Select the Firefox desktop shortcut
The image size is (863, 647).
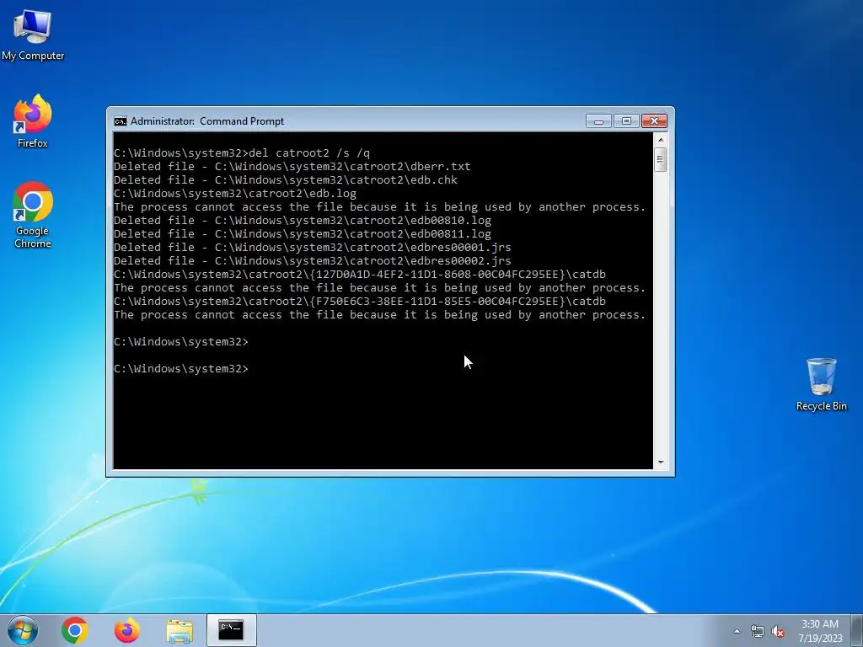[33, 121]
